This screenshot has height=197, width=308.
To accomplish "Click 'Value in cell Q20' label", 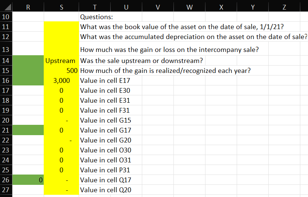I will [x=106, y=190].
